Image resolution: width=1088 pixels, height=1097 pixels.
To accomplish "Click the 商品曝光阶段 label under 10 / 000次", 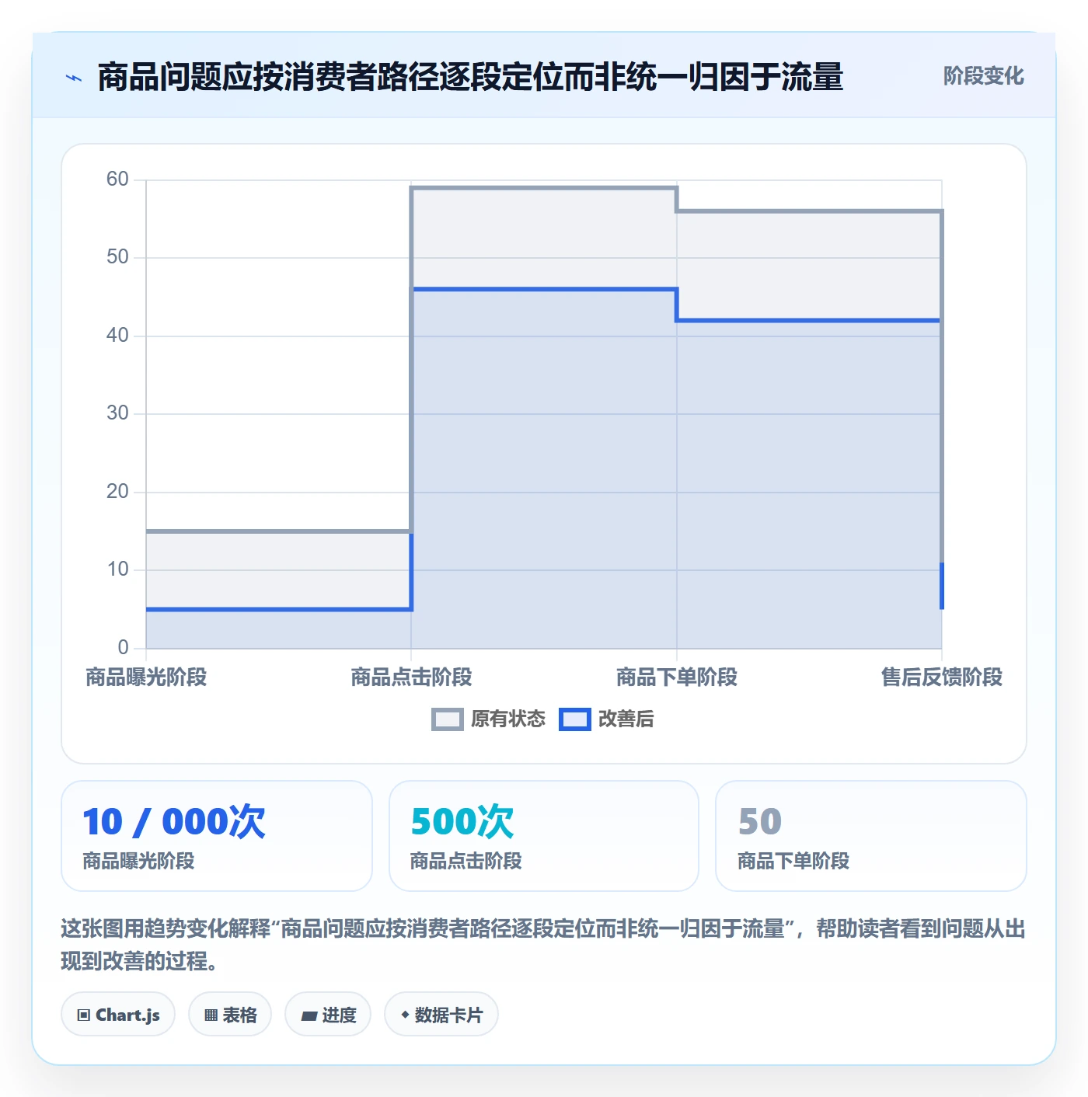I will (138, 861).
